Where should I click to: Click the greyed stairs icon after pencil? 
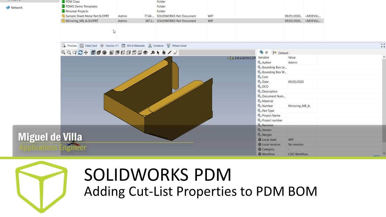pyautogui.click(x=175, y=52)
